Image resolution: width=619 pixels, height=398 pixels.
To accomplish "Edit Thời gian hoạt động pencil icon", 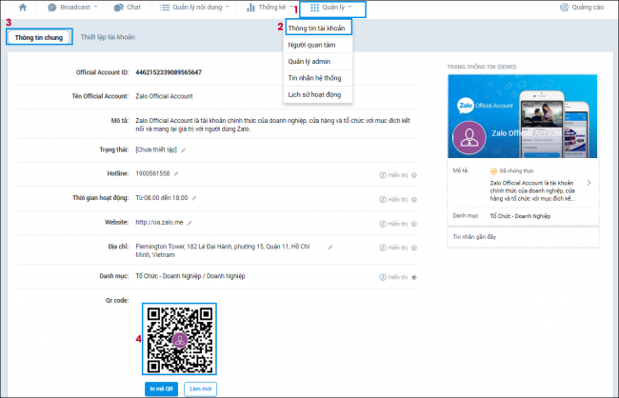I will [194, 198].
